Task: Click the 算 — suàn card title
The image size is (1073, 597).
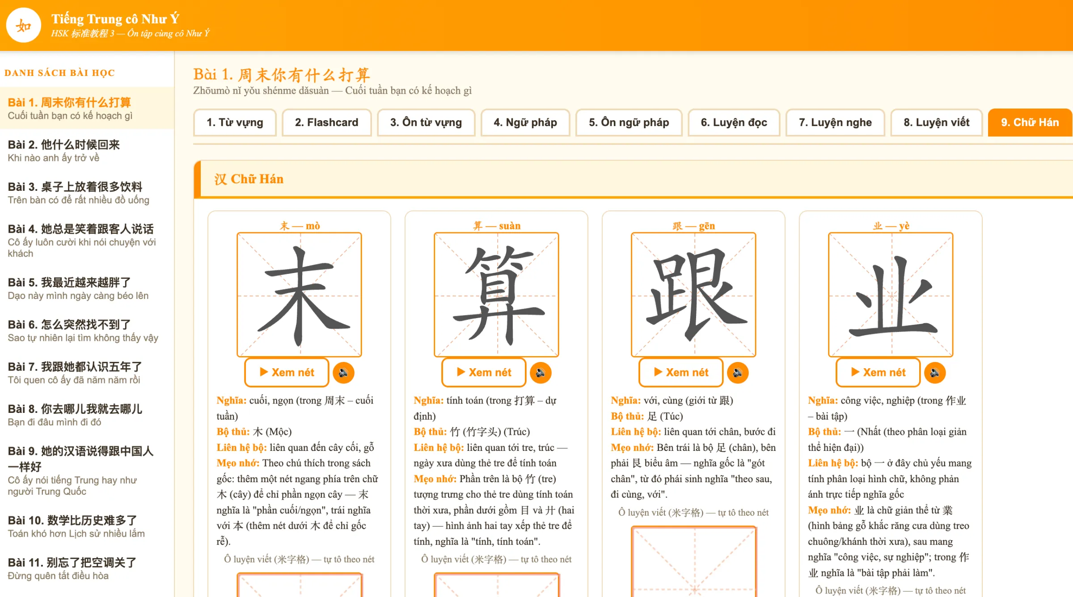Action: [497, 226]
